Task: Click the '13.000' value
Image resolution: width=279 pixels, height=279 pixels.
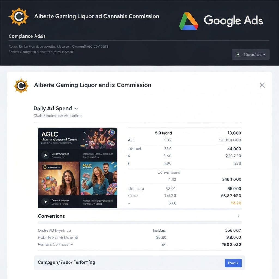Action: (x=234, y=133)
